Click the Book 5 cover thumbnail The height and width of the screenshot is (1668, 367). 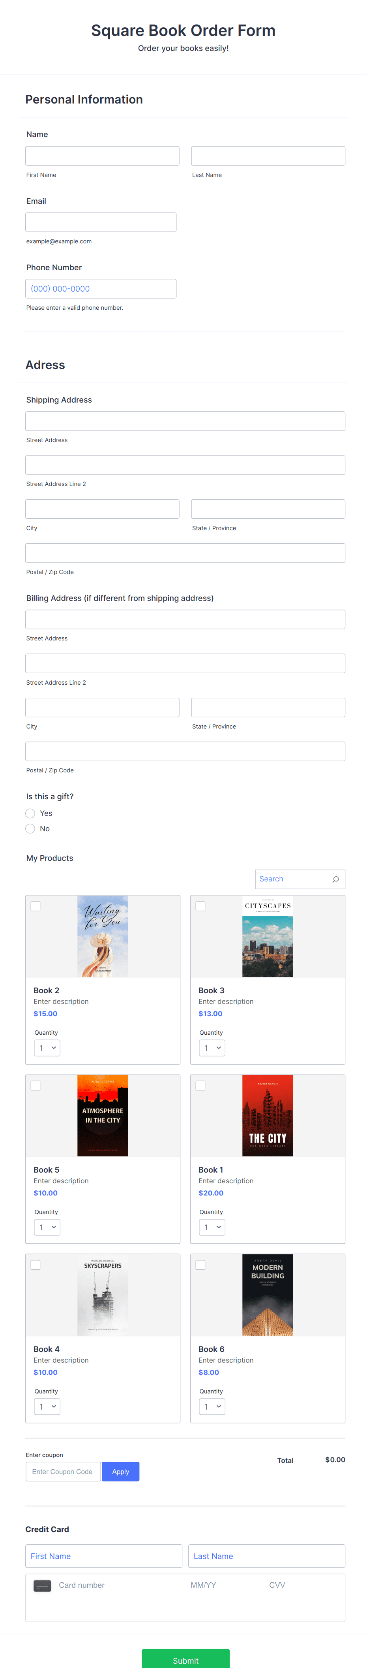[102, 1116]
